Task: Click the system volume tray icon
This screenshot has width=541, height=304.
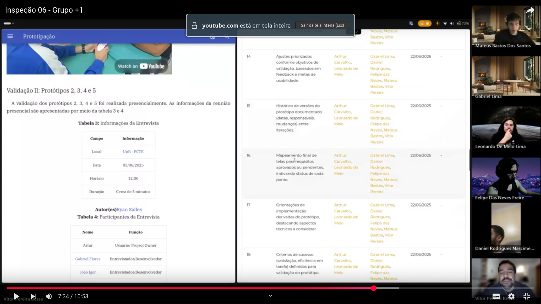Action: tap(452, 23)
